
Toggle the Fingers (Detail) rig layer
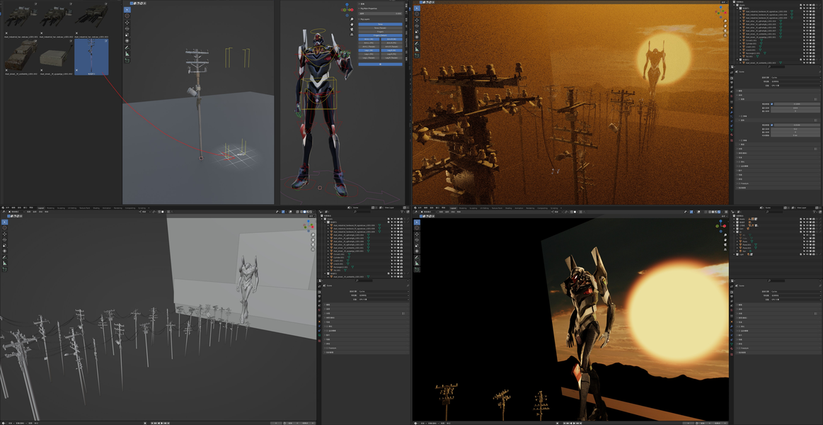[x=381, y=35]
